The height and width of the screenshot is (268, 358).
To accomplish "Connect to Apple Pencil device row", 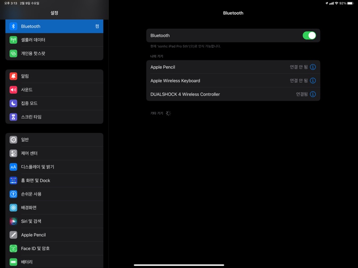I will [x=233, y=67].
